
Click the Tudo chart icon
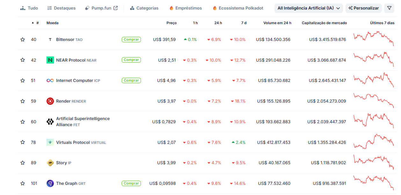[x=23, y=8]
